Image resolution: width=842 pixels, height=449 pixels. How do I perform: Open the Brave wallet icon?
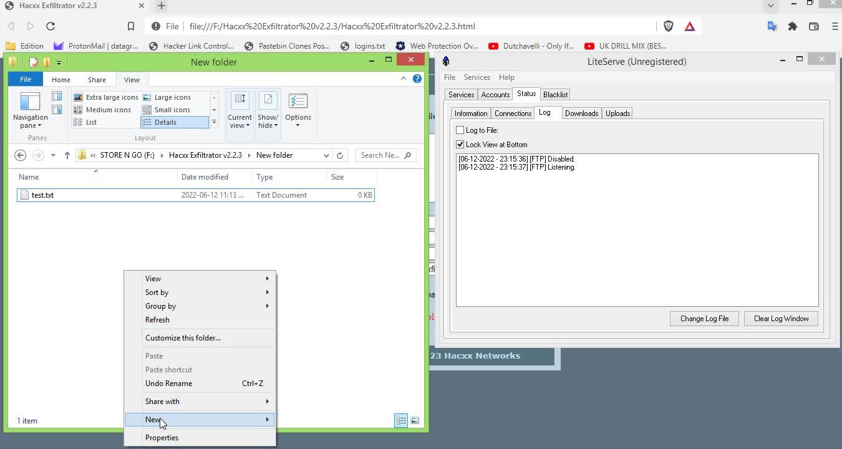814,26
